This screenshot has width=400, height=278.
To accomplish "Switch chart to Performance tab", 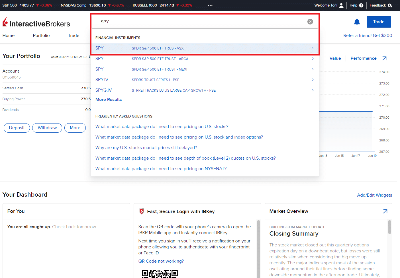I will pos(364,58).
